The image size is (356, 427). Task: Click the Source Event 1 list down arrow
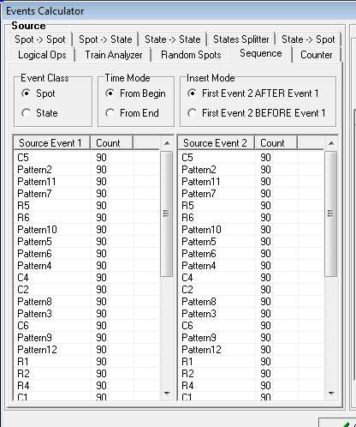click(x=167, y=394)
